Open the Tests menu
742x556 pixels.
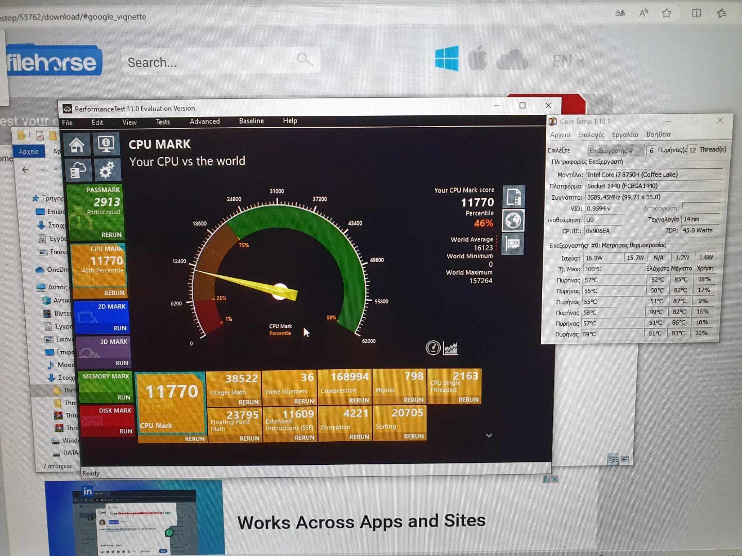[163, 122]
